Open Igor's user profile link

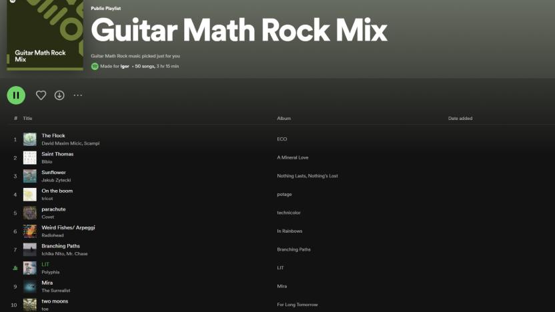click(x=125, y=67)
